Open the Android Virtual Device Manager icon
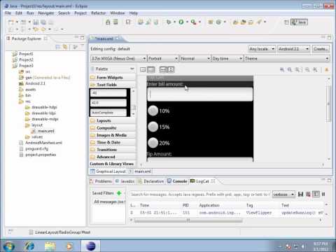 [x=115, y=22]
